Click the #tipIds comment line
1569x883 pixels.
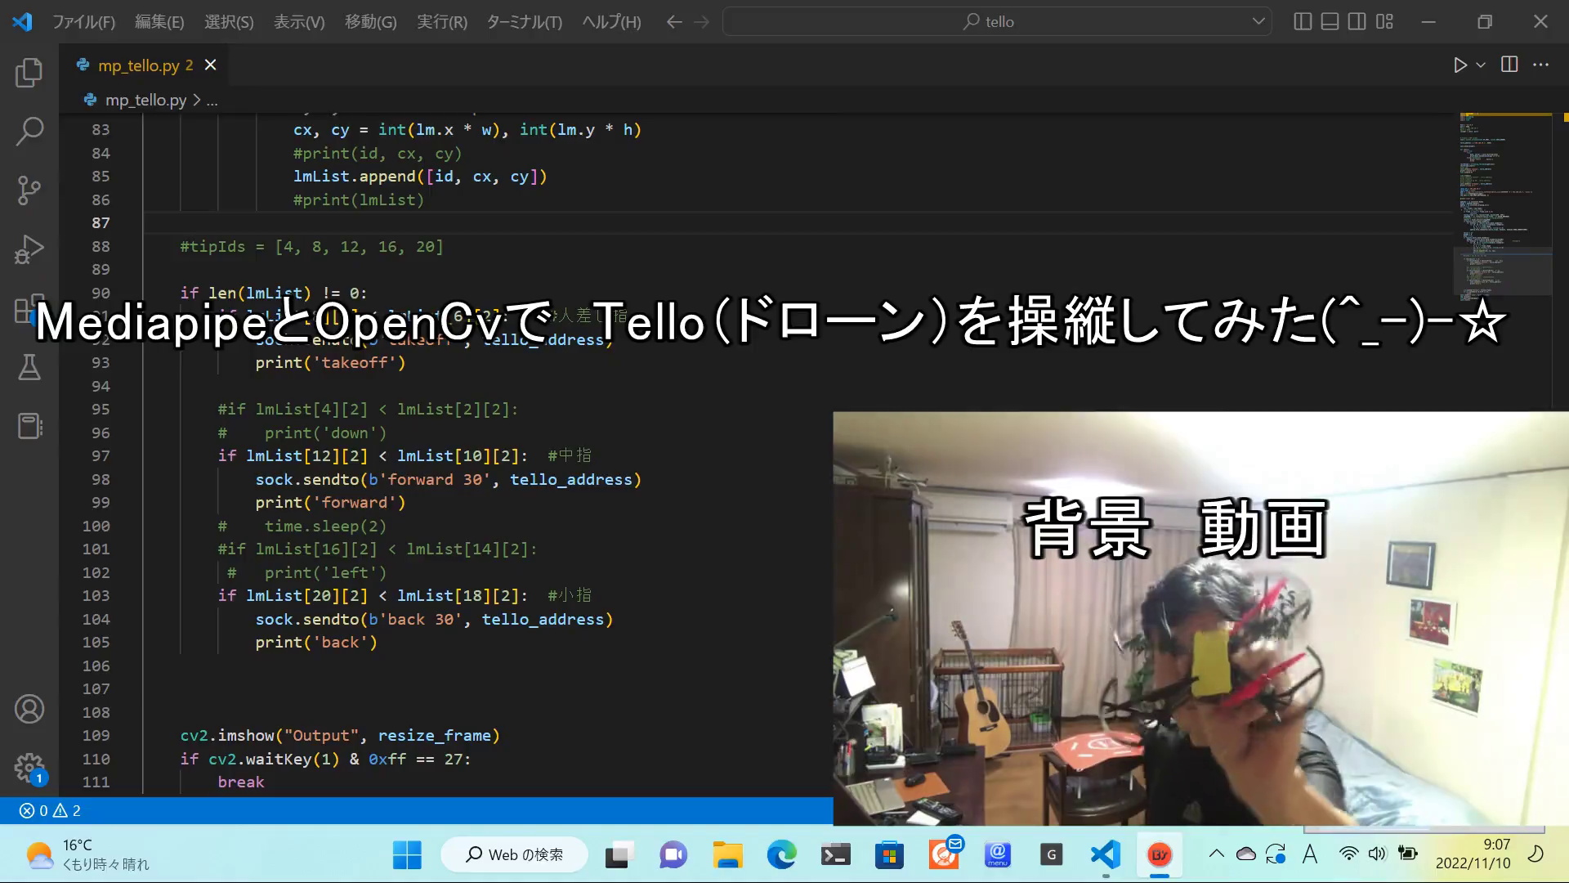[x=311, y=246]
